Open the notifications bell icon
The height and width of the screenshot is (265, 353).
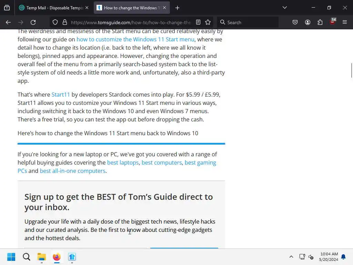pos(343,257)
